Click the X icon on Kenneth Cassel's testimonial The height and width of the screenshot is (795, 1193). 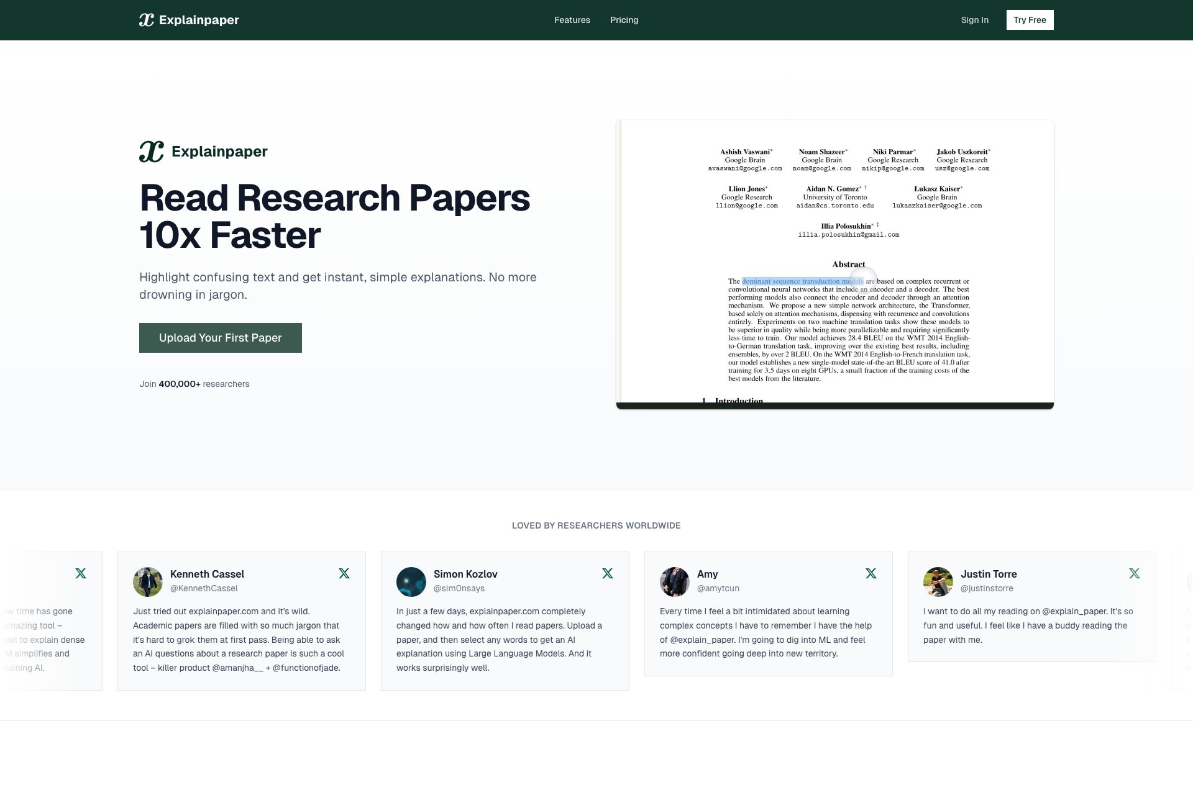344,573
